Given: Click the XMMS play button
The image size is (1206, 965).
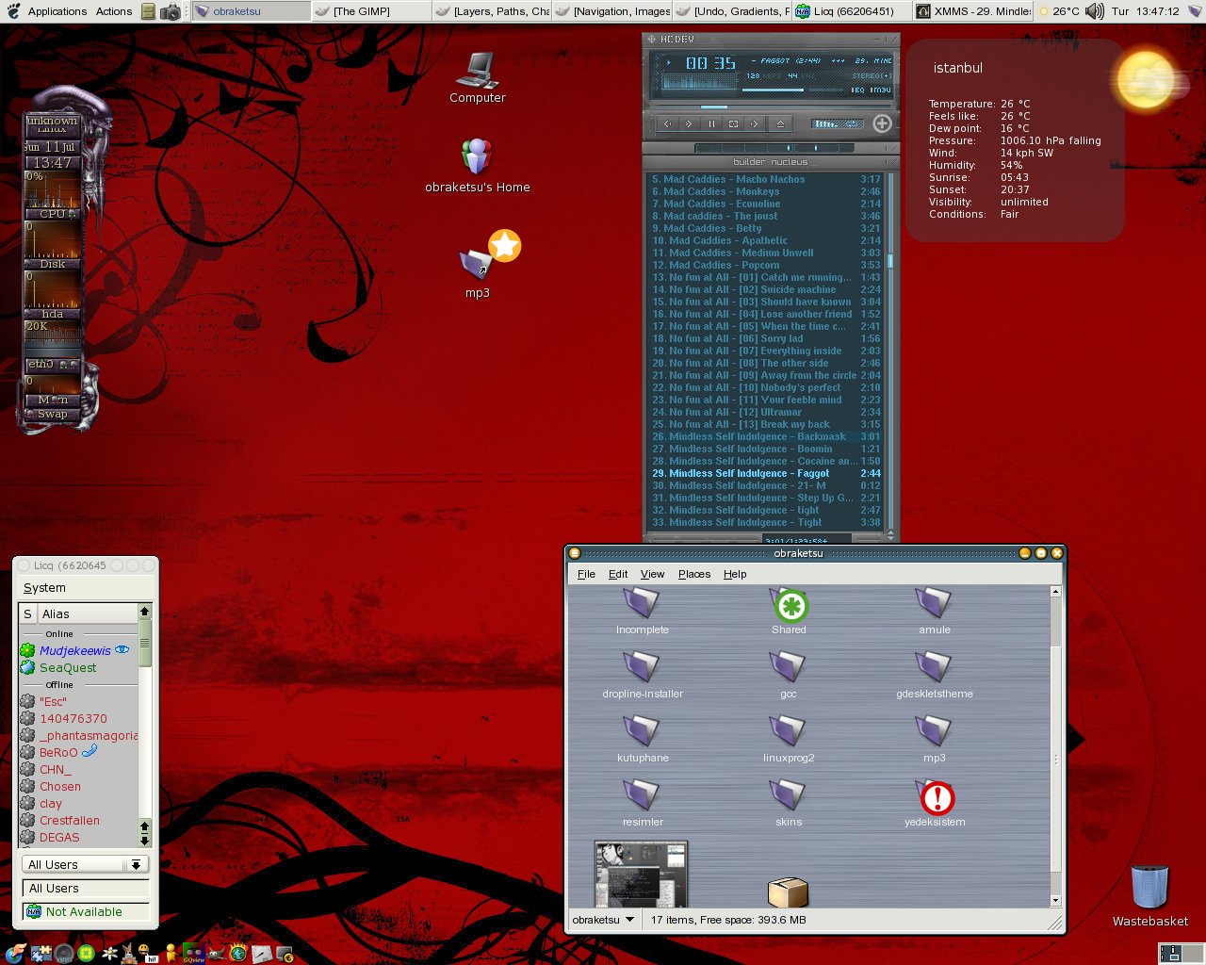Looking at the screenshot, I should [x=689, y=124].
